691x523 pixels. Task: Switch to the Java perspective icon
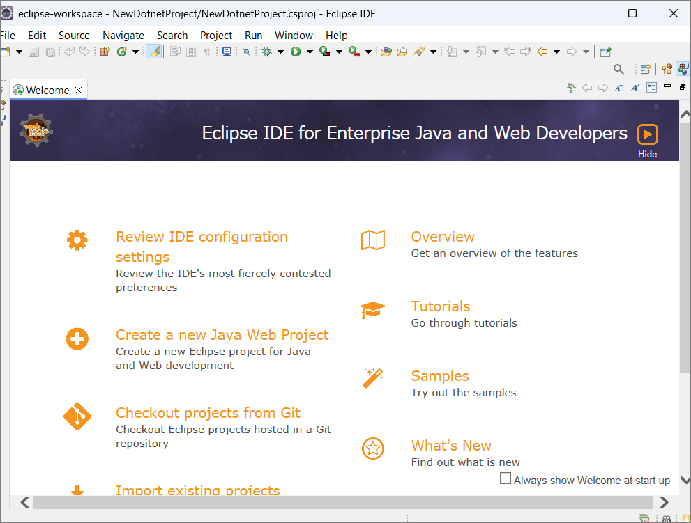coord(683,69)
